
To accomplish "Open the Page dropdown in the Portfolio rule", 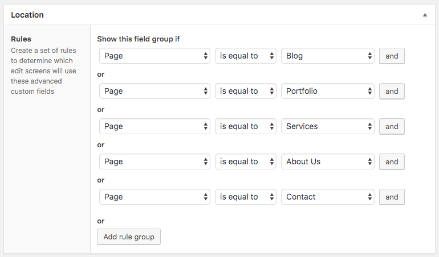I will 155,91.
